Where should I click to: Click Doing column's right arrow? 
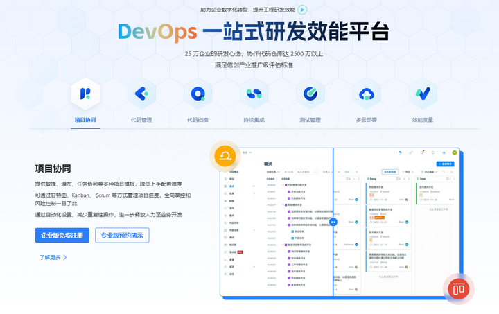pyautogui.click(x=409, y=179)
